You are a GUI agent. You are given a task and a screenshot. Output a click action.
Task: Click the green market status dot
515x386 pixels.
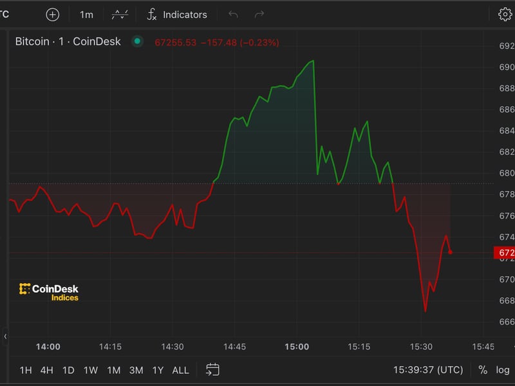[136, 42]
